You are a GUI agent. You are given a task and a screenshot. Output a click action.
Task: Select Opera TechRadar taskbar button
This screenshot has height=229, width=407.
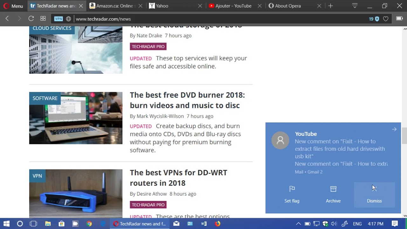(x=140, y=224)
